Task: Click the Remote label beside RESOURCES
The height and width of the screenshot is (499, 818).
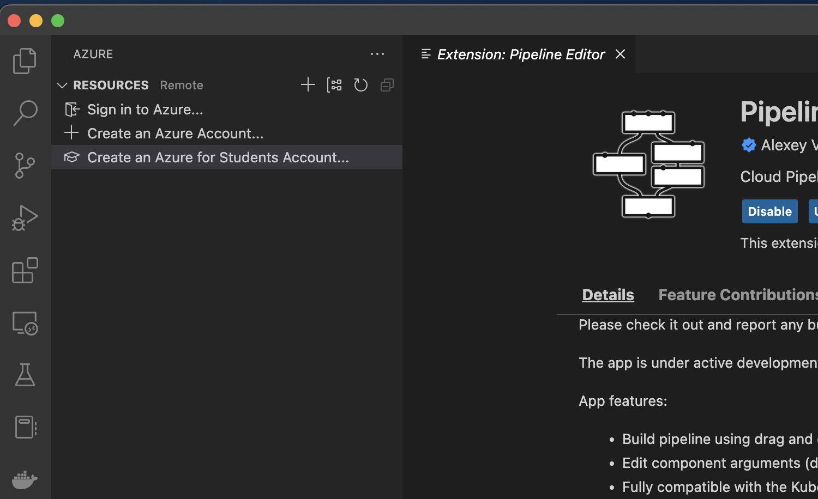Action: pos(182,86)
